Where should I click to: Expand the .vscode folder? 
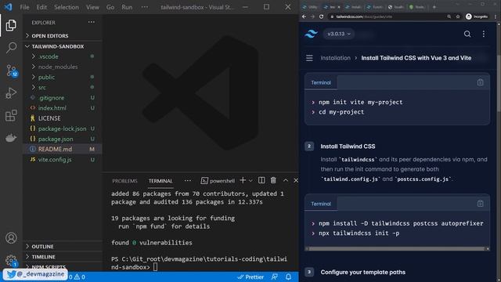point(63,56)
